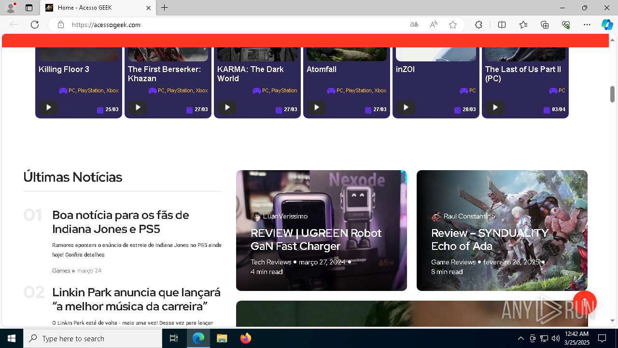
Task: Open Indiana Jones e PS5 news headline
Action: pyautogui.click(x=120, y=222)
